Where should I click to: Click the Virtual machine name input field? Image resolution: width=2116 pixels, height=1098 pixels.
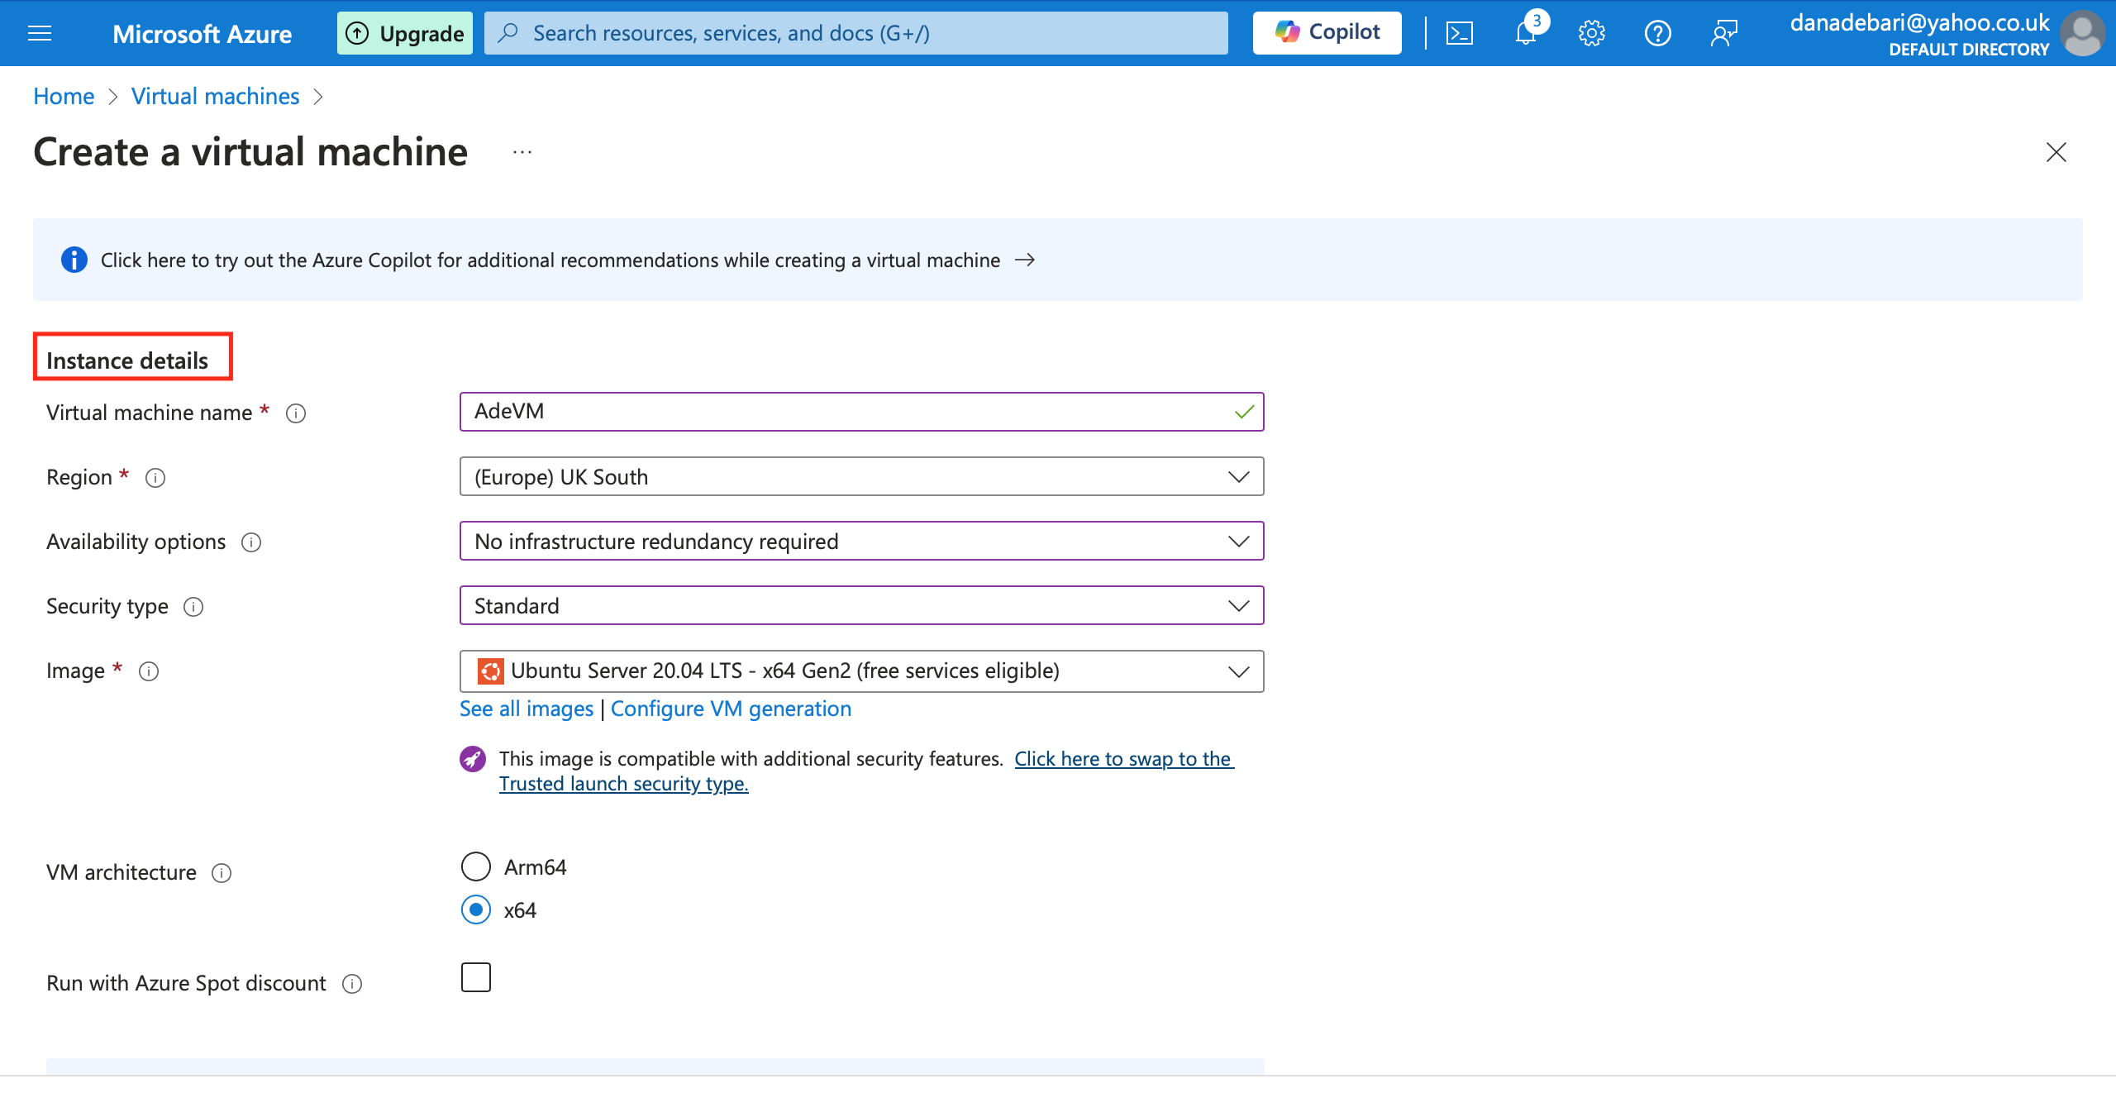click(851, 412)
